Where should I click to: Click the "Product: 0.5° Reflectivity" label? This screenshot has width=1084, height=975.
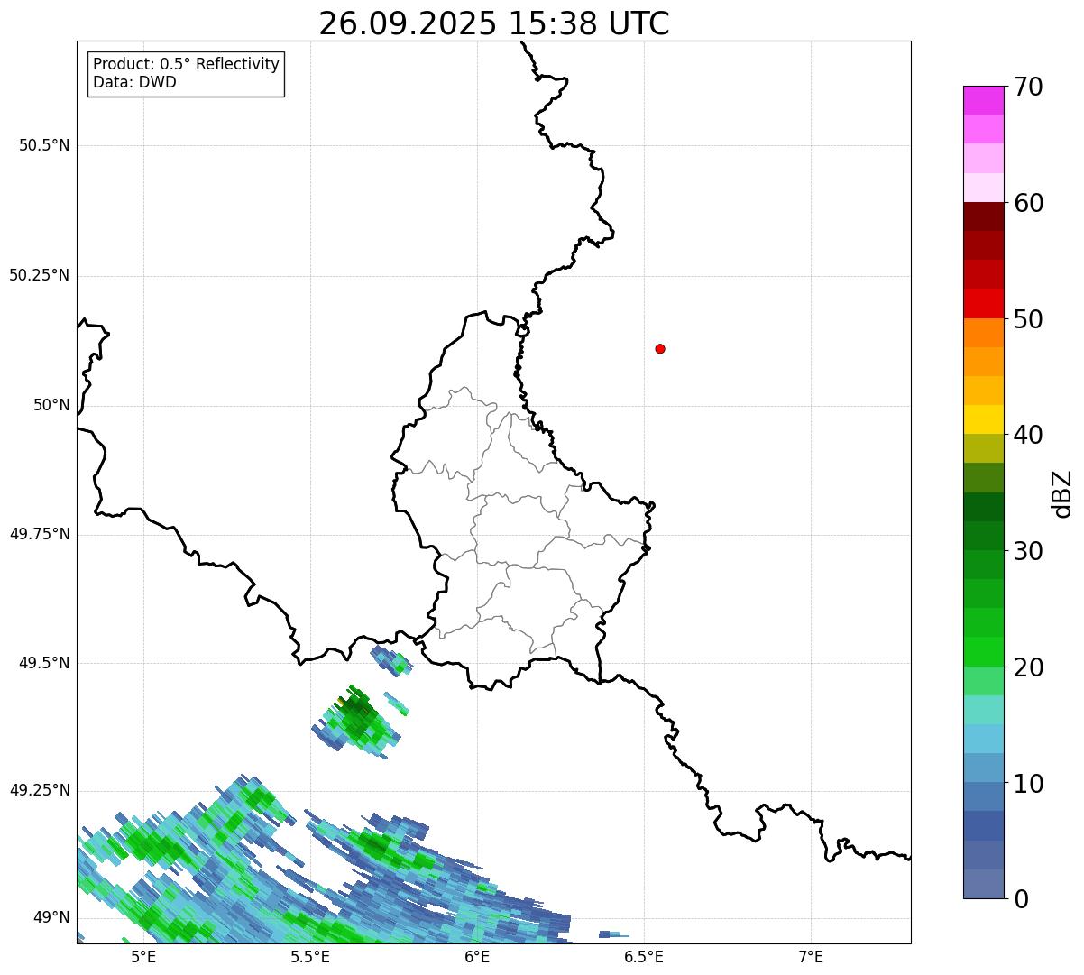(x=186, y=65)
